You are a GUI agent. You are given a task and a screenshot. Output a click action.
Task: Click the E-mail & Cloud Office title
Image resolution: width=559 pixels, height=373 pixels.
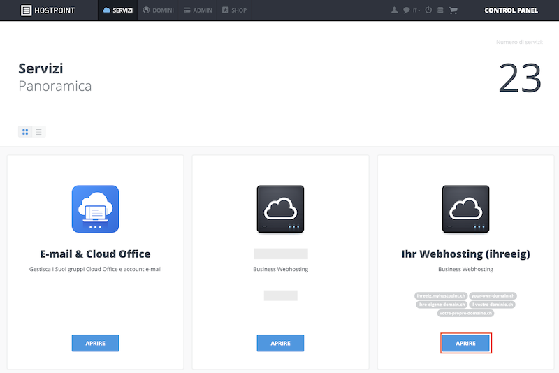[95, 254]
